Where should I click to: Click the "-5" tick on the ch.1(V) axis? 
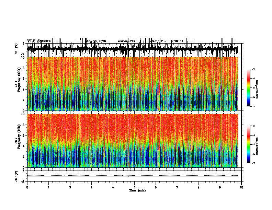point(23,54)
